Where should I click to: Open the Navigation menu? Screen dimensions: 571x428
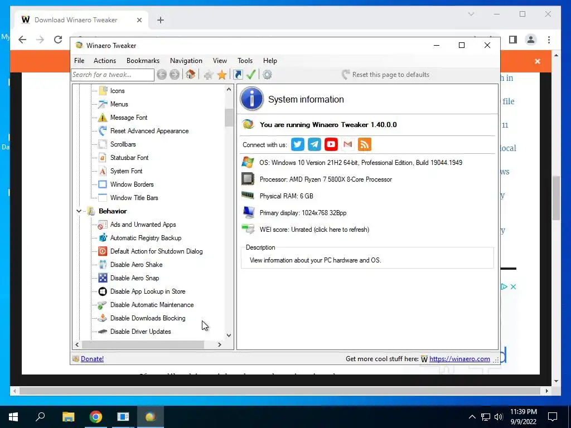[x=186, y=61]
